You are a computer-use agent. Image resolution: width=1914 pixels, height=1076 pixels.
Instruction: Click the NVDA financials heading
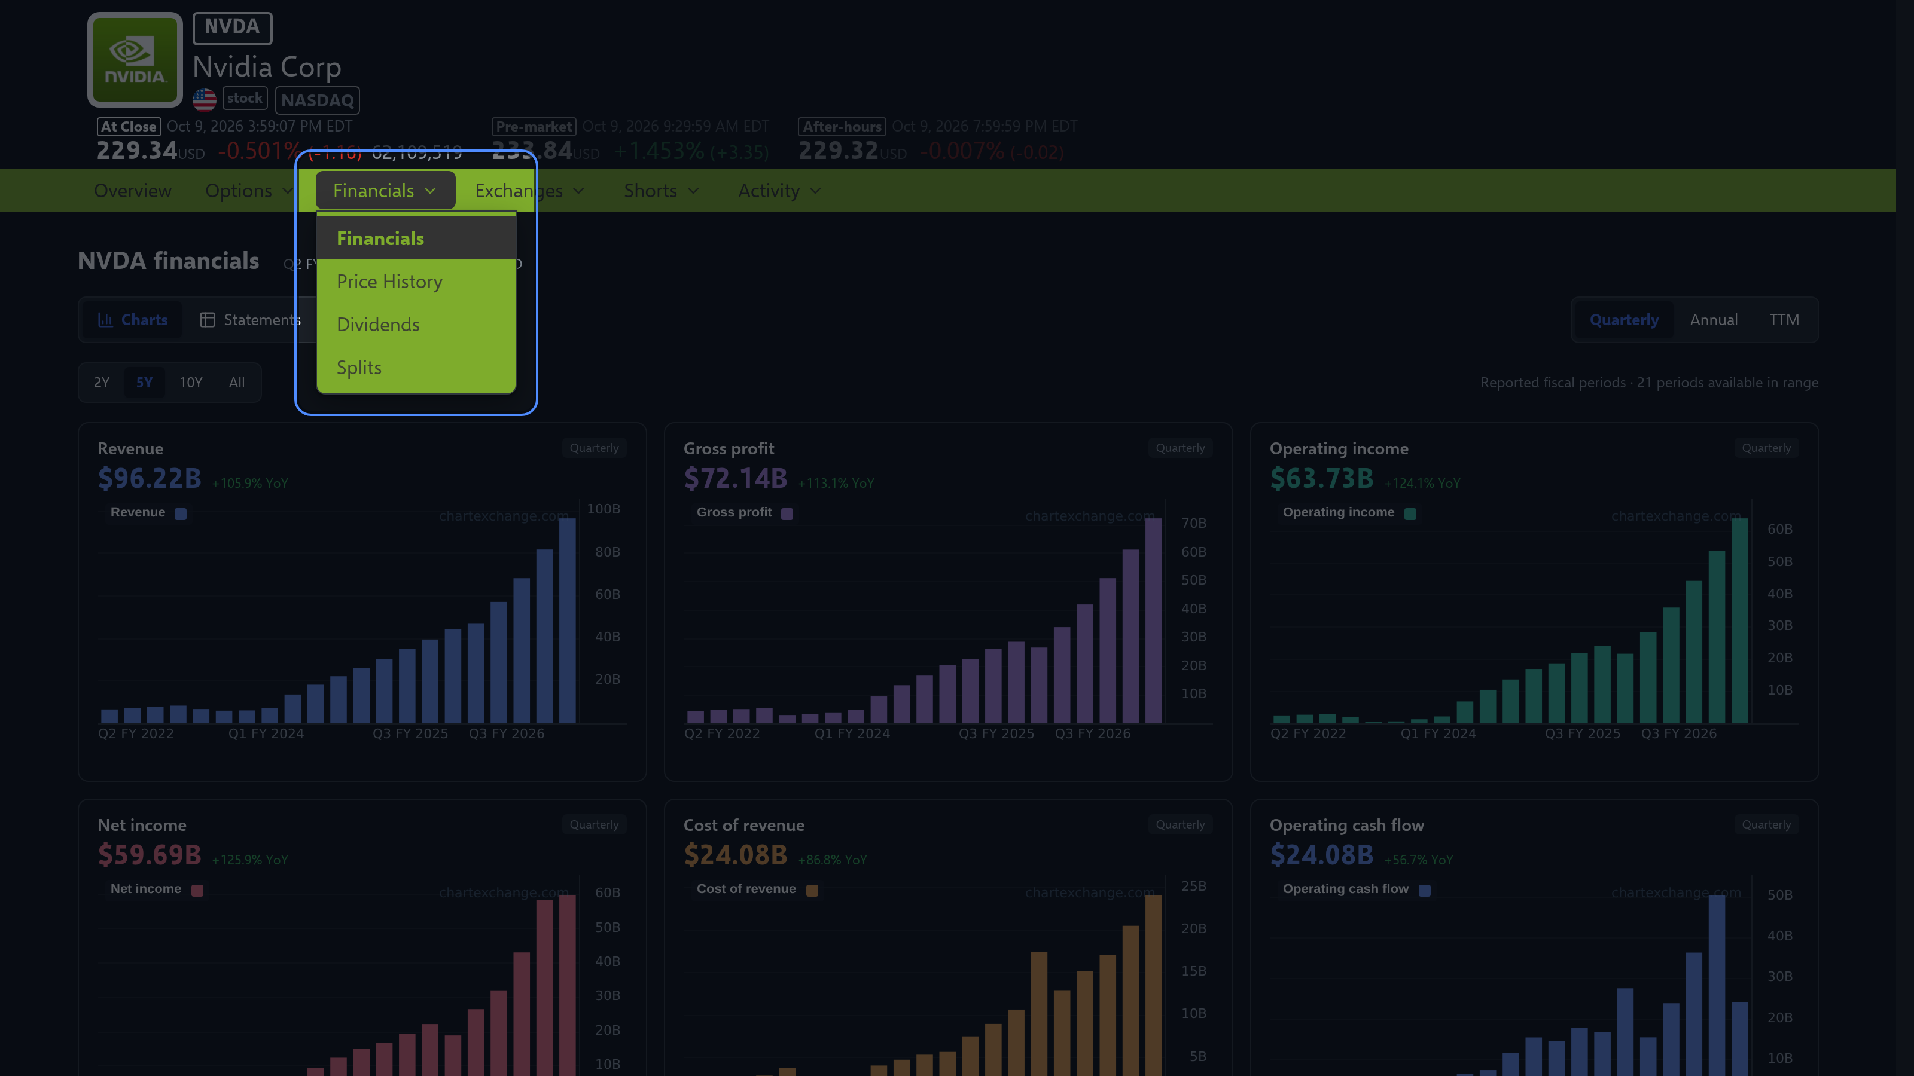pyautogui.click(x=169, y=261)
